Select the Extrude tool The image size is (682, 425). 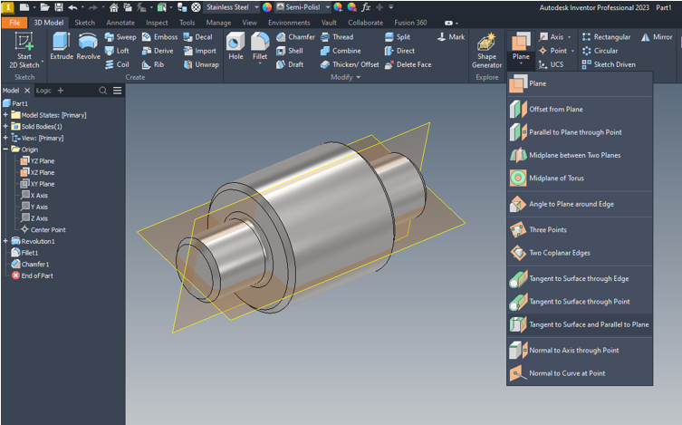62,46
